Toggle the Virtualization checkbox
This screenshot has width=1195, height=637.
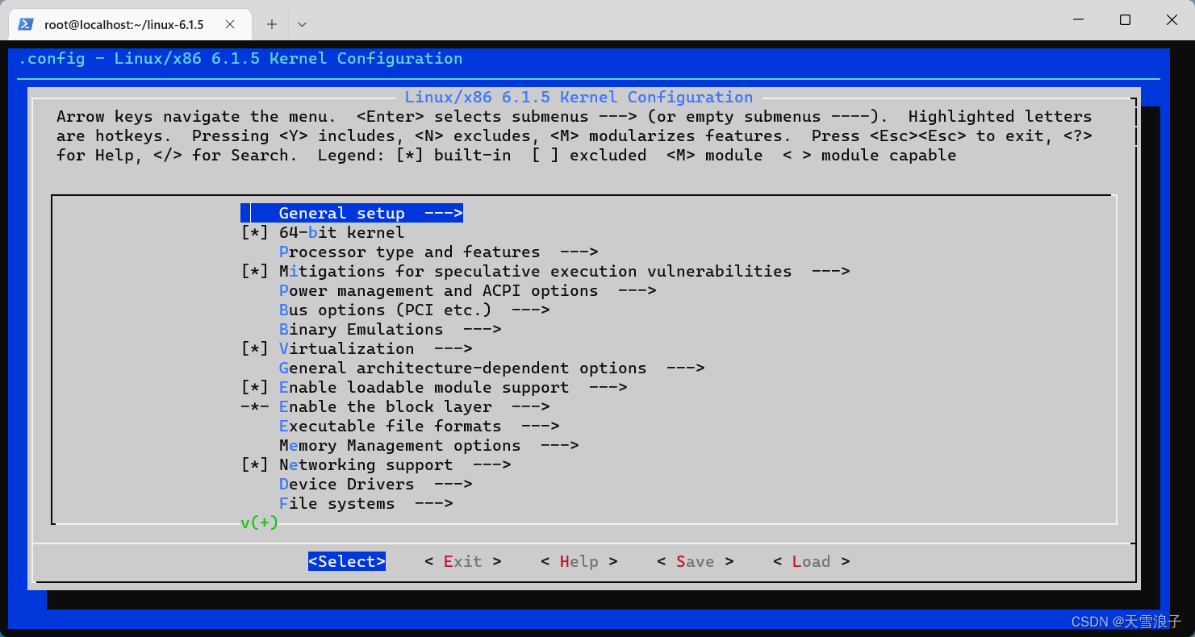click(x=255, y=348)
